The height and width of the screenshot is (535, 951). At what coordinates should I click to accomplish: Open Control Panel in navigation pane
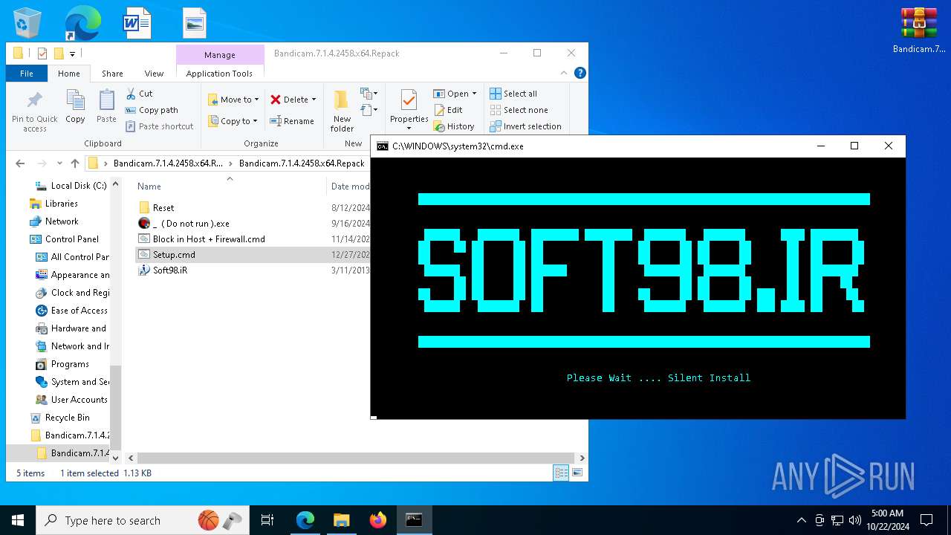pos(64,239)
